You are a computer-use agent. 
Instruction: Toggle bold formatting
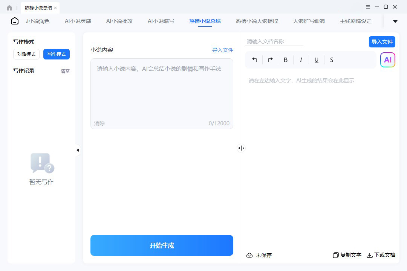(286, 60)
